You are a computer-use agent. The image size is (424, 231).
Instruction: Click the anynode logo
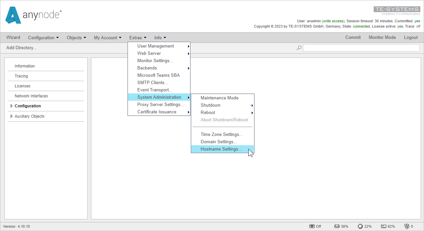pyautogui.click(x=33, y=15)
